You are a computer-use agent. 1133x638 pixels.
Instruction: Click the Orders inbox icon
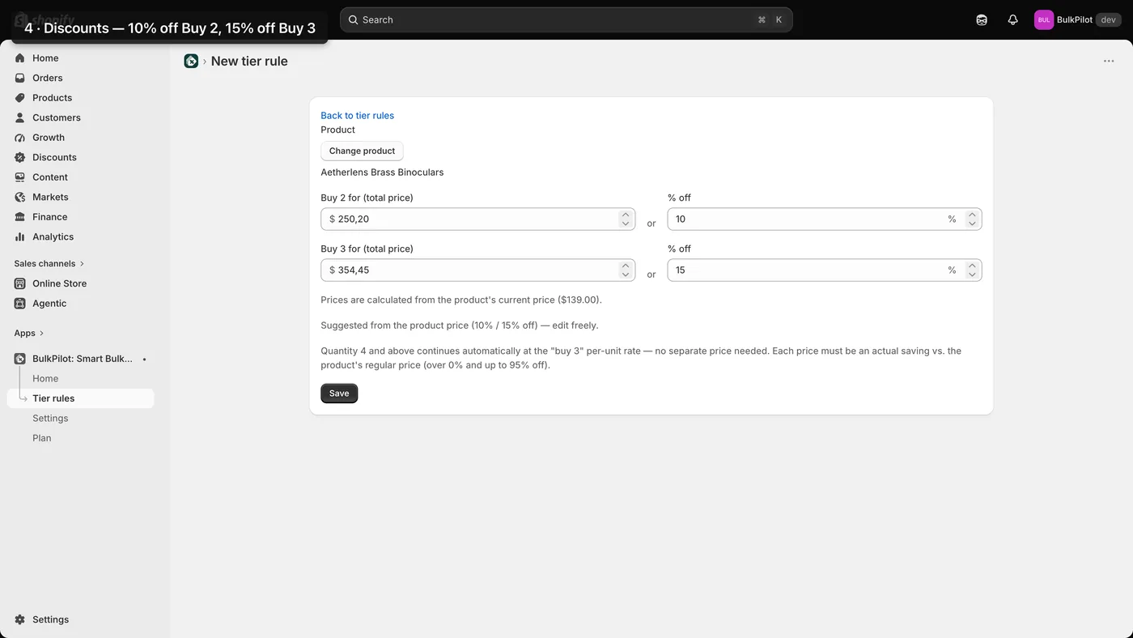pos(20,78)
